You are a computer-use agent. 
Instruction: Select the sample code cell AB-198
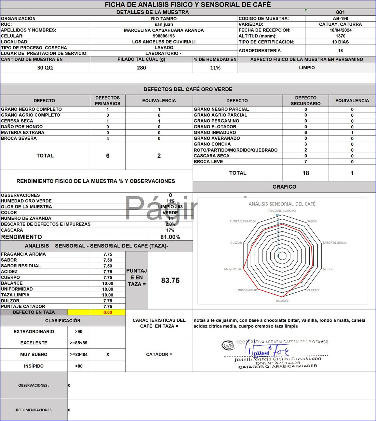pos(340,18)
